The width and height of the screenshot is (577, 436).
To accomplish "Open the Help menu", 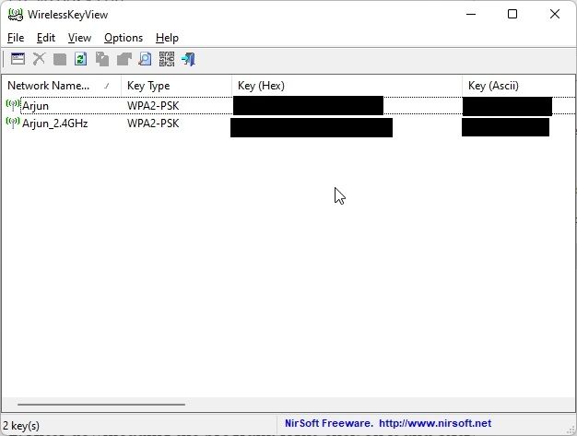I will [x=167, y=38].
